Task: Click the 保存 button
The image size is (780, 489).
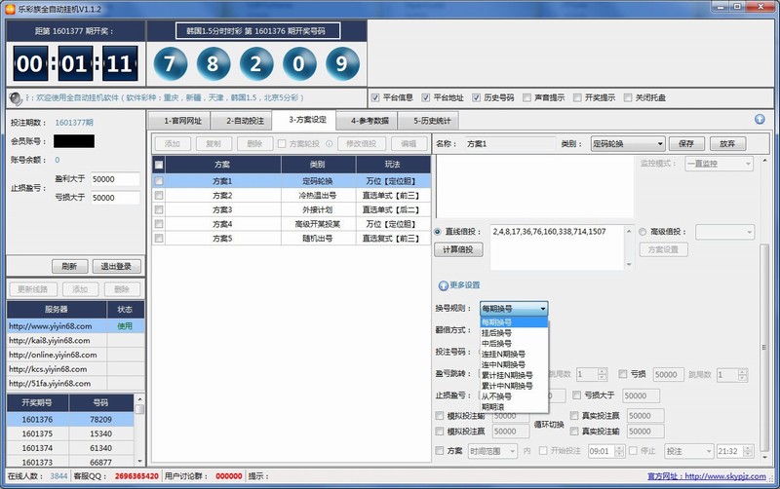Action: click(685, 144)
